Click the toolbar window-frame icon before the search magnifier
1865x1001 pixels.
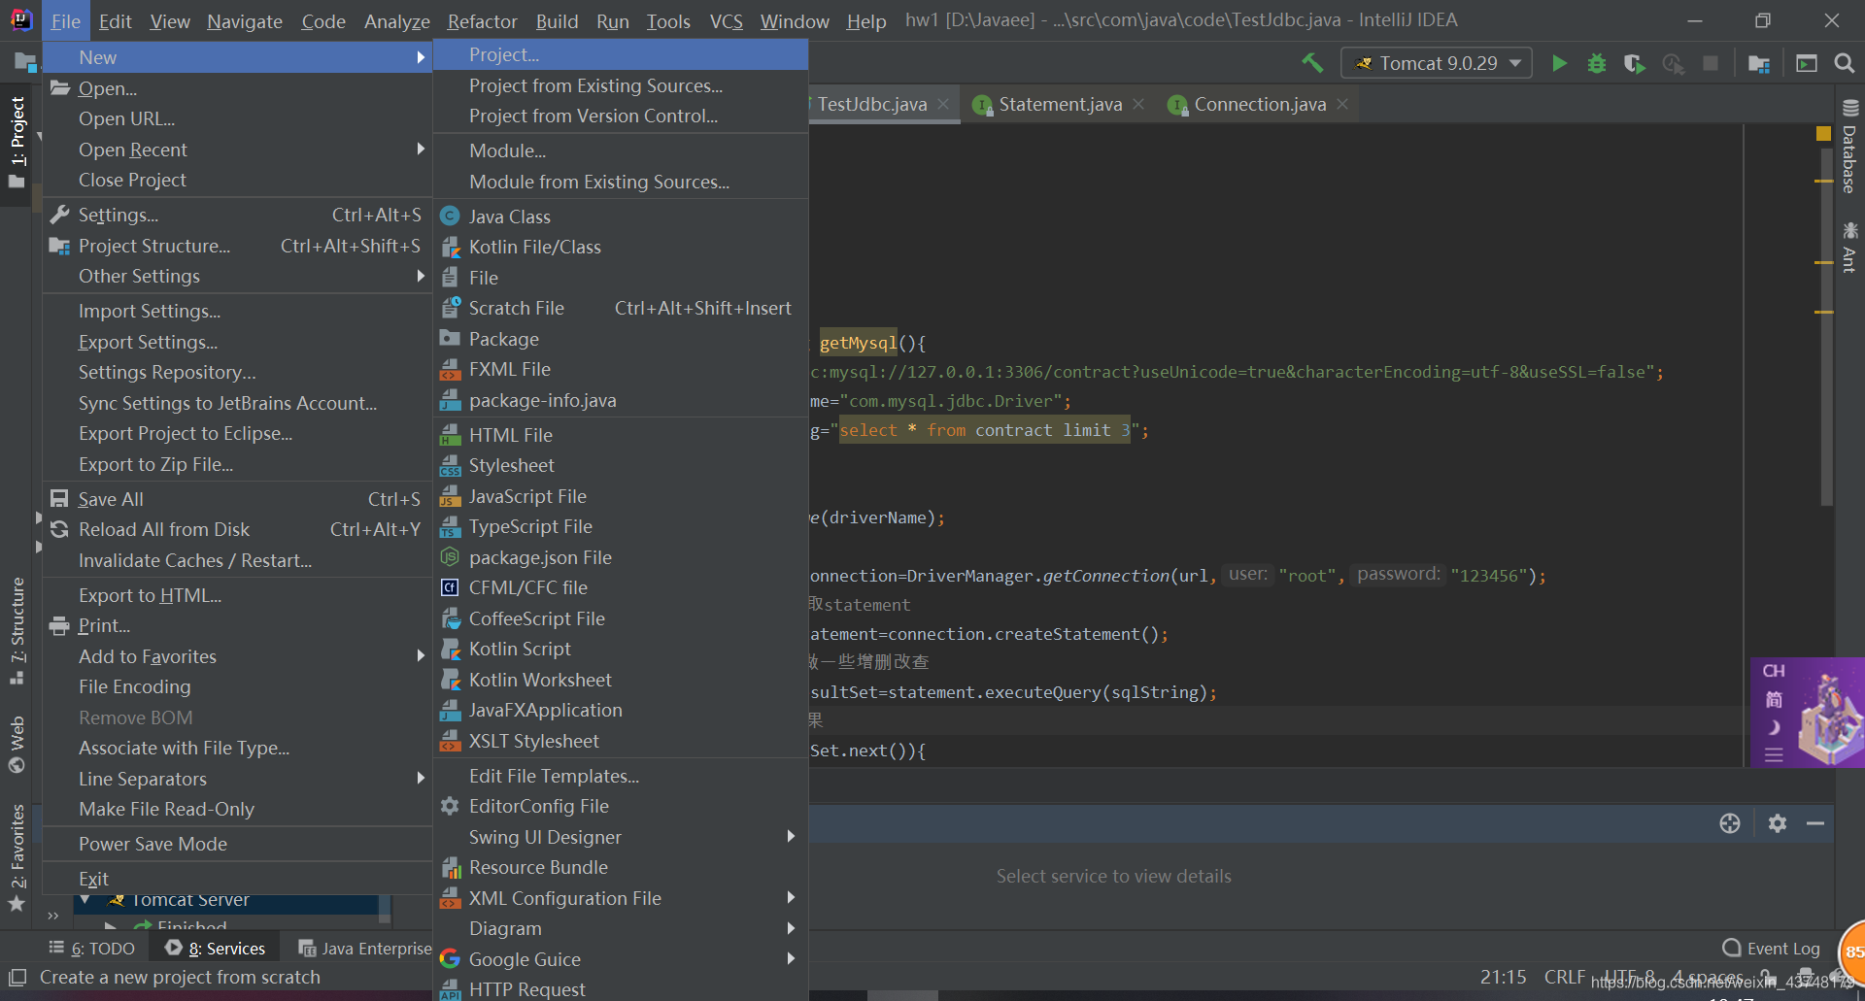click(x=1807, y=63)
